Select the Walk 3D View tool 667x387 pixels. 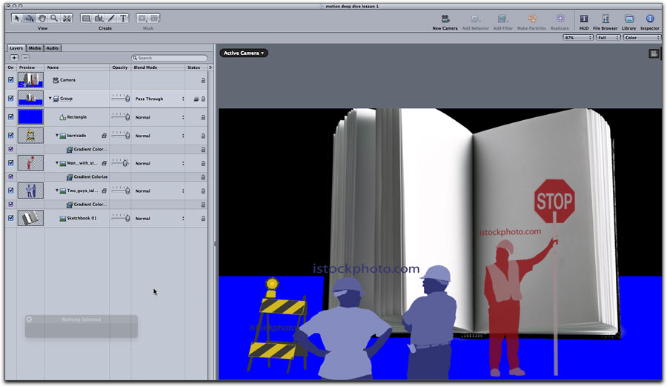67,19
